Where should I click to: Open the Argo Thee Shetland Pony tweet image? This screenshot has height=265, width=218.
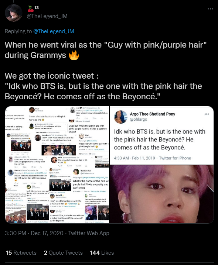pyautogui.click(x=161, y=135)
